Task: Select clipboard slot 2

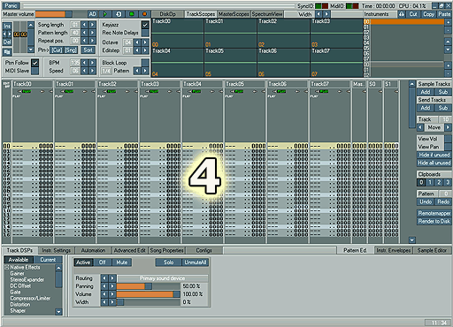Action: (439, 182)
